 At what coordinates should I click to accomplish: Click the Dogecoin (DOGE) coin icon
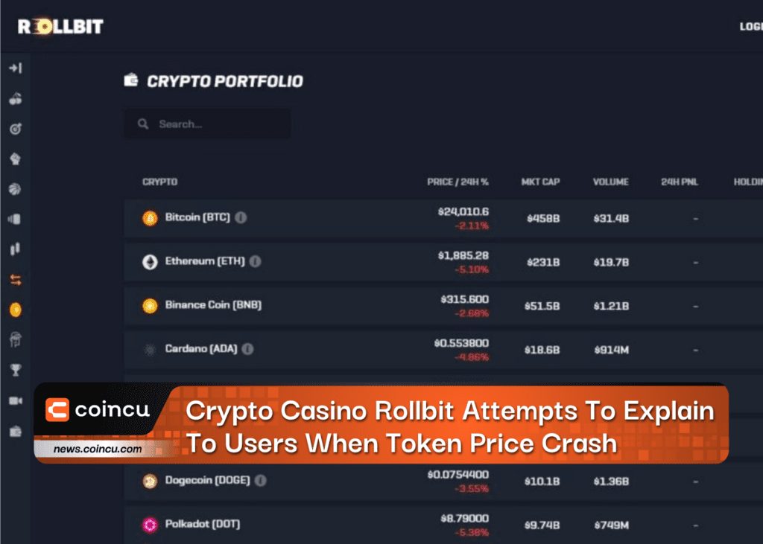151,481
